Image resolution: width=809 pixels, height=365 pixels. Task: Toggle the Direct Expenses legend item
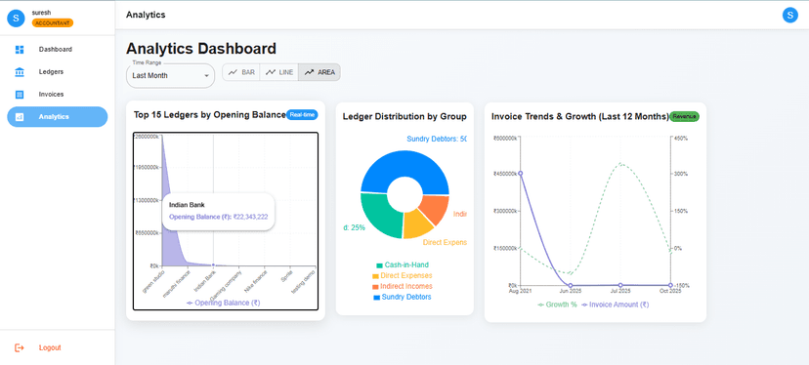402,276
